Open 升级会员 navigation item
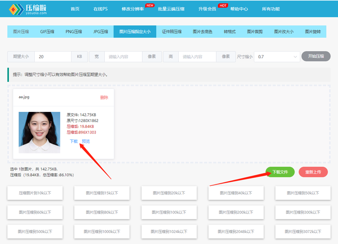 pos(207,9)
